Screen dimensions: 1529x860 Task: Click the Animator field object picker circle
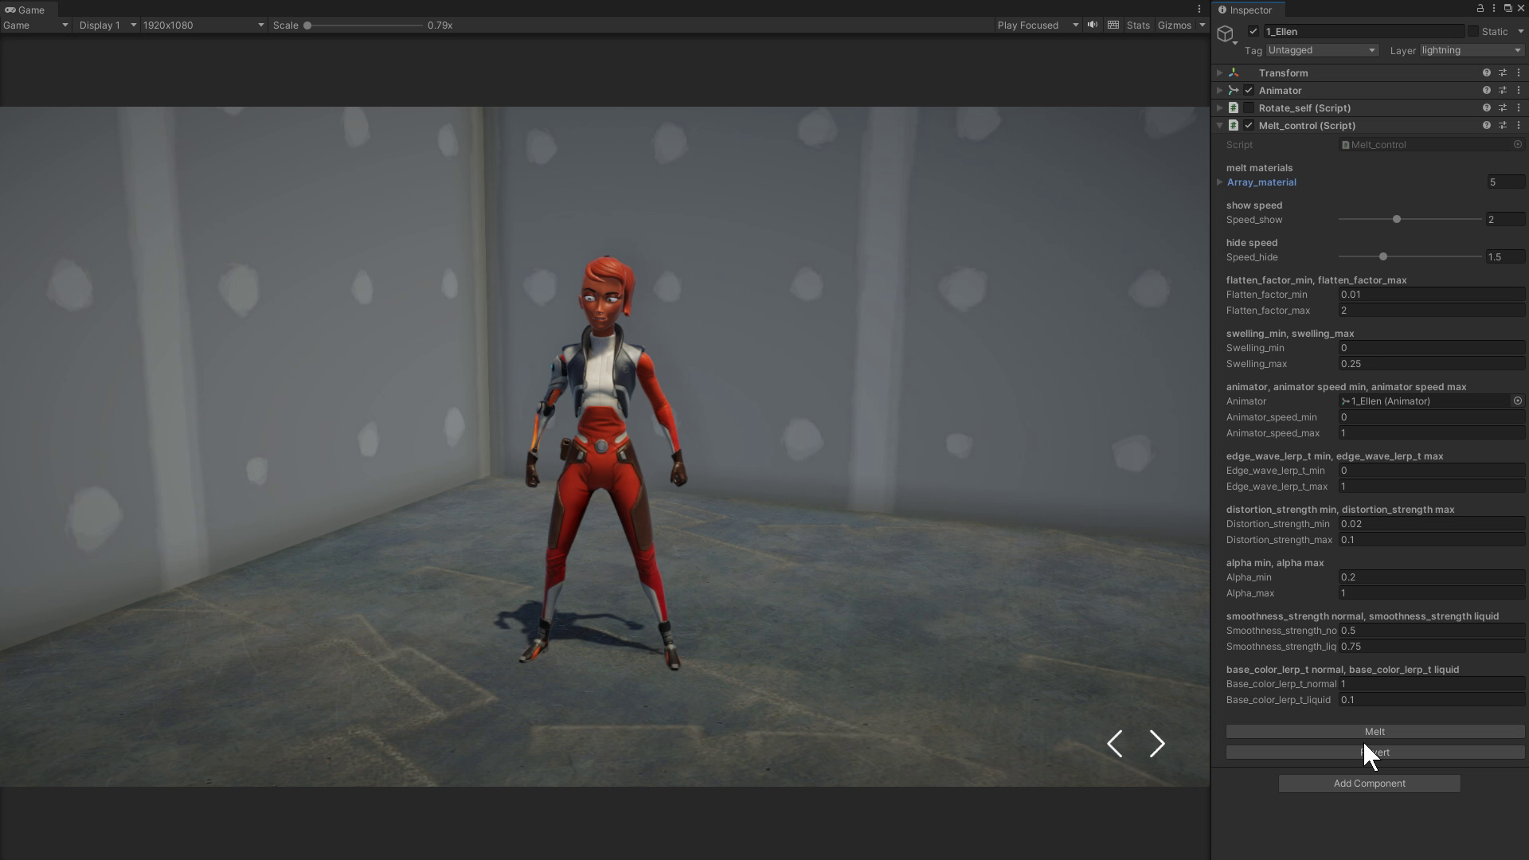[x=1518, y=401]
